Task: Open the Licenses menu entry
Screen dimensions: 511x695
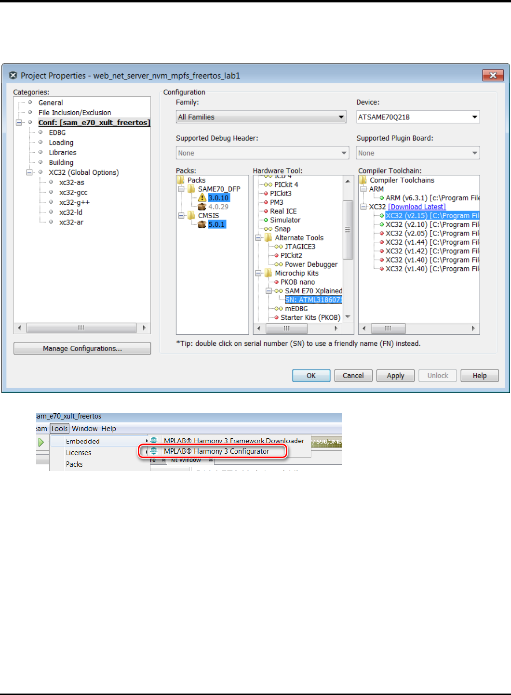Action: pos(79,453)
